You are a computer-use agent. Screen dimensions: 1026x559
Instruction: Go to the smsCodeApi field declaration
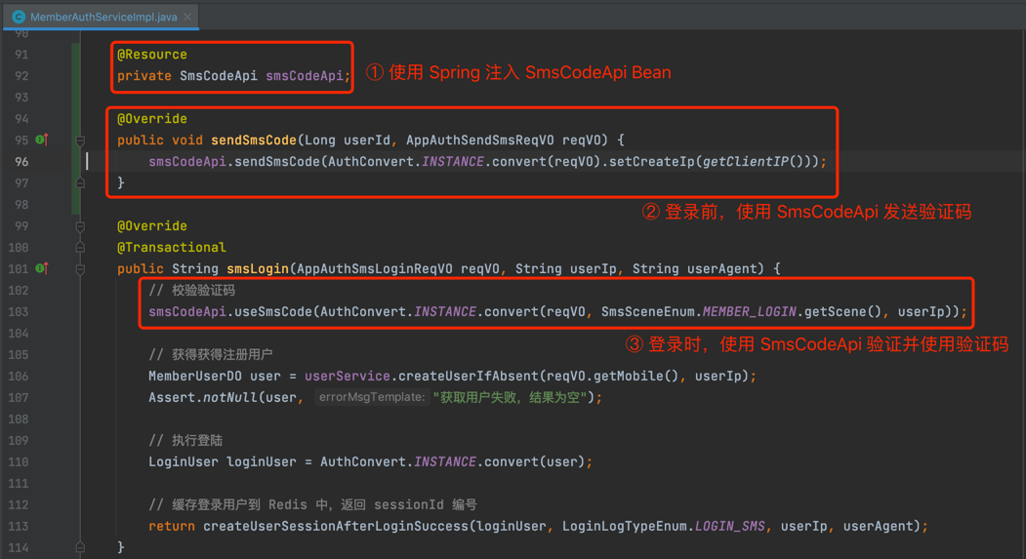(x=305, y=76)
